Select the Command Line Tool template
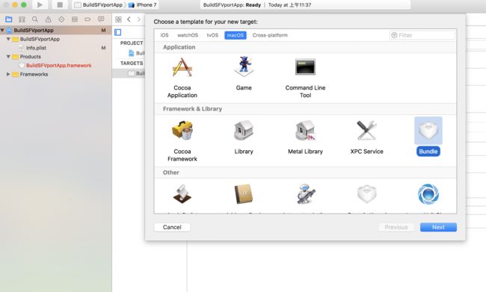Image resolution: width=486 pixels, height=292 pixels. [305, 78]
